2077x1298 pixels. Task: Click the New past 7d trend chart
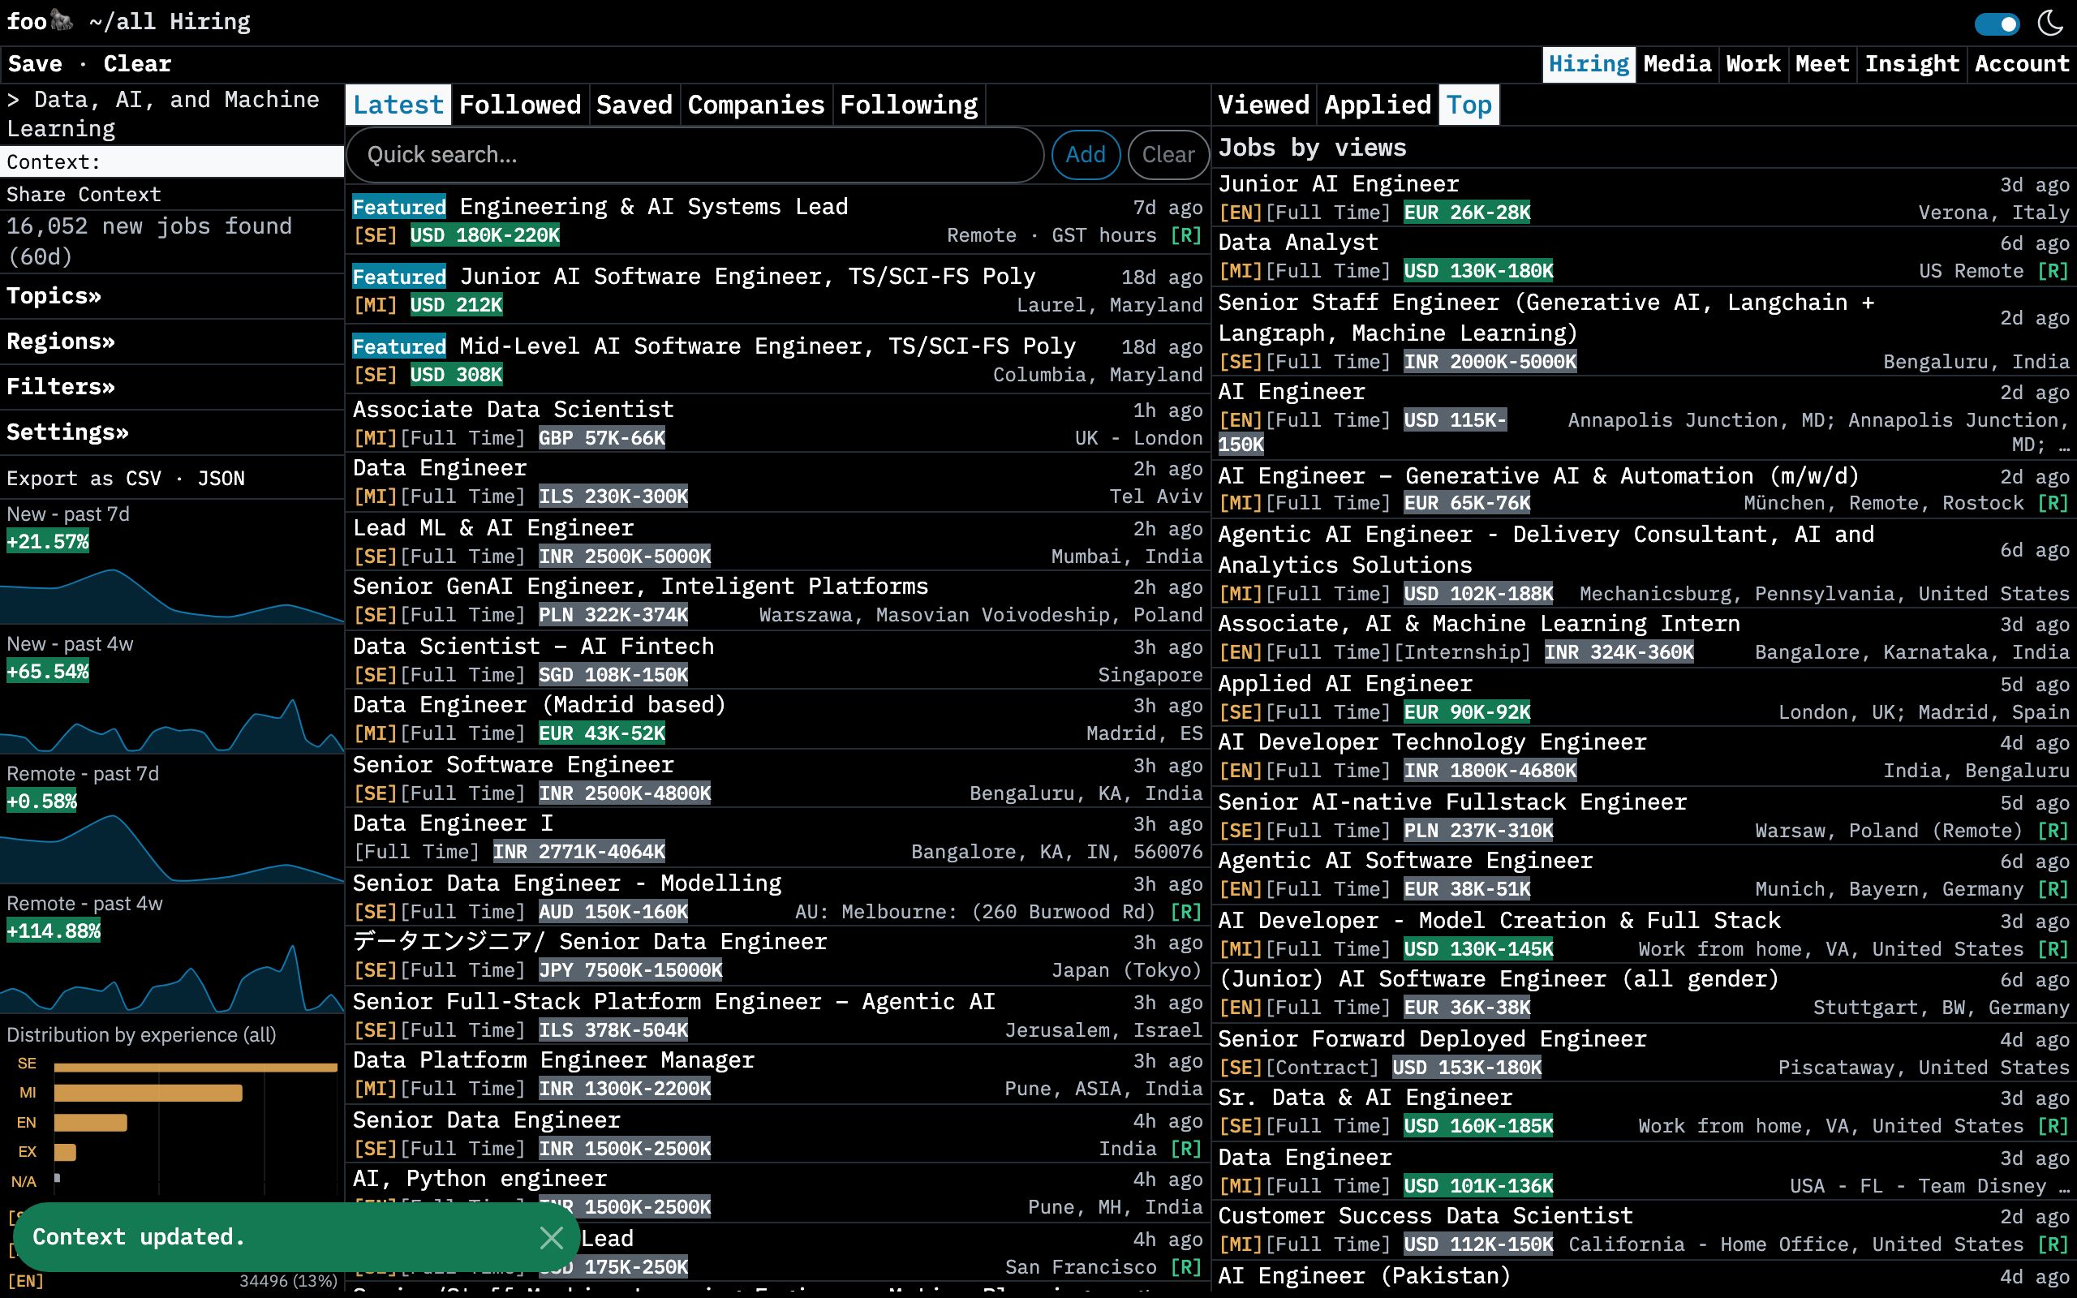(x=172, y=592)
